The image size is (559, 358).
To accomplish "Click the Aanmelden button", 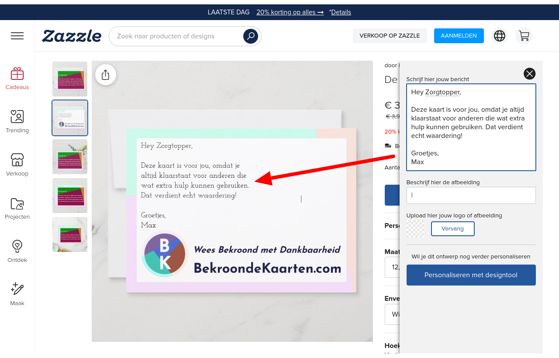I will tap(459, 36).
